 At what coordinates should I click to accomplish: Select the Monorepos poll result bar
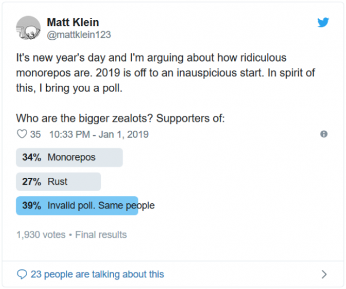(70, 157)
